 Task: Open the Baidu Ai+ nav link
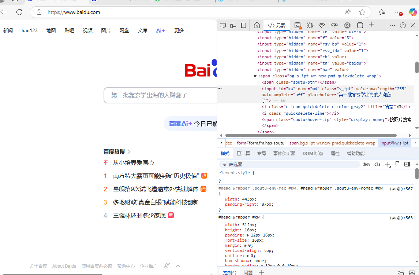click(x=161, y=30)
